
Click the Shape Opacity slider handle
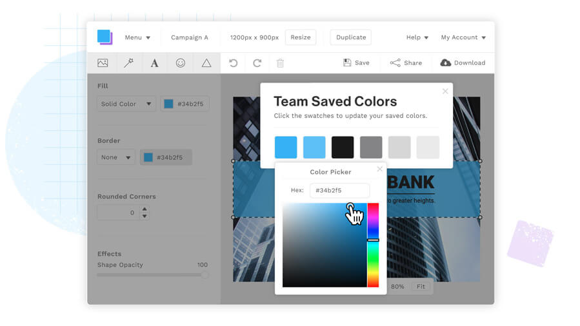(x=205, y=275)
